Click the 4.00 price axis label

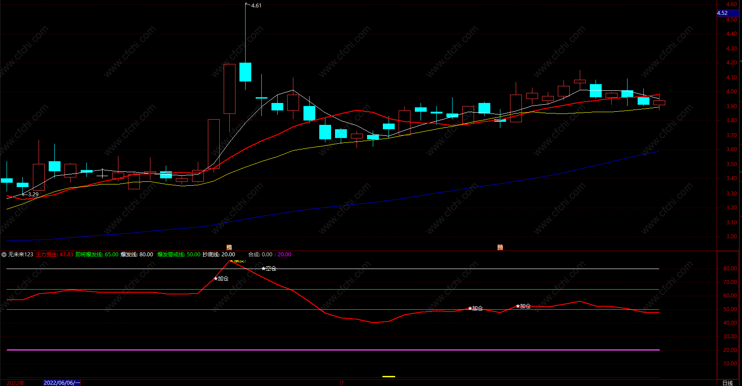[731, 92]
